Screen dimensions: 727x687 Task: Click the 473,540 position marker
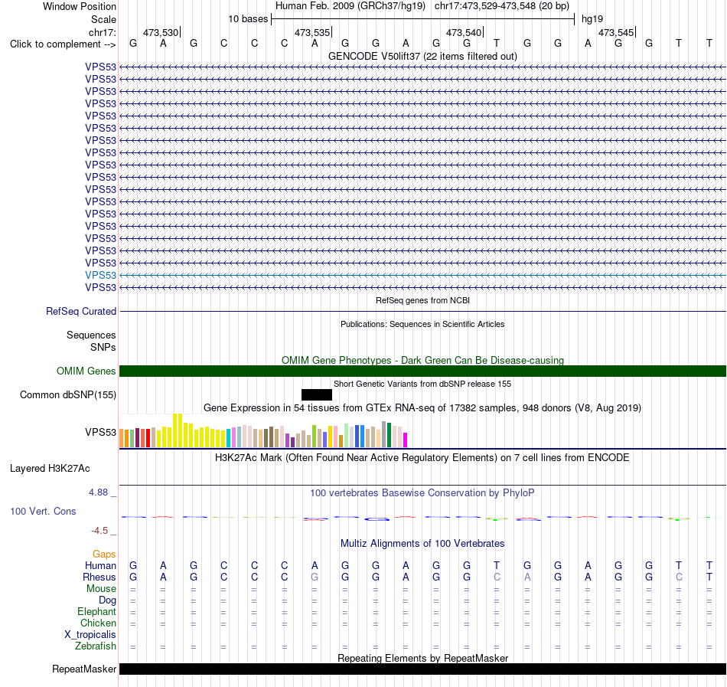tap(464, 32)
